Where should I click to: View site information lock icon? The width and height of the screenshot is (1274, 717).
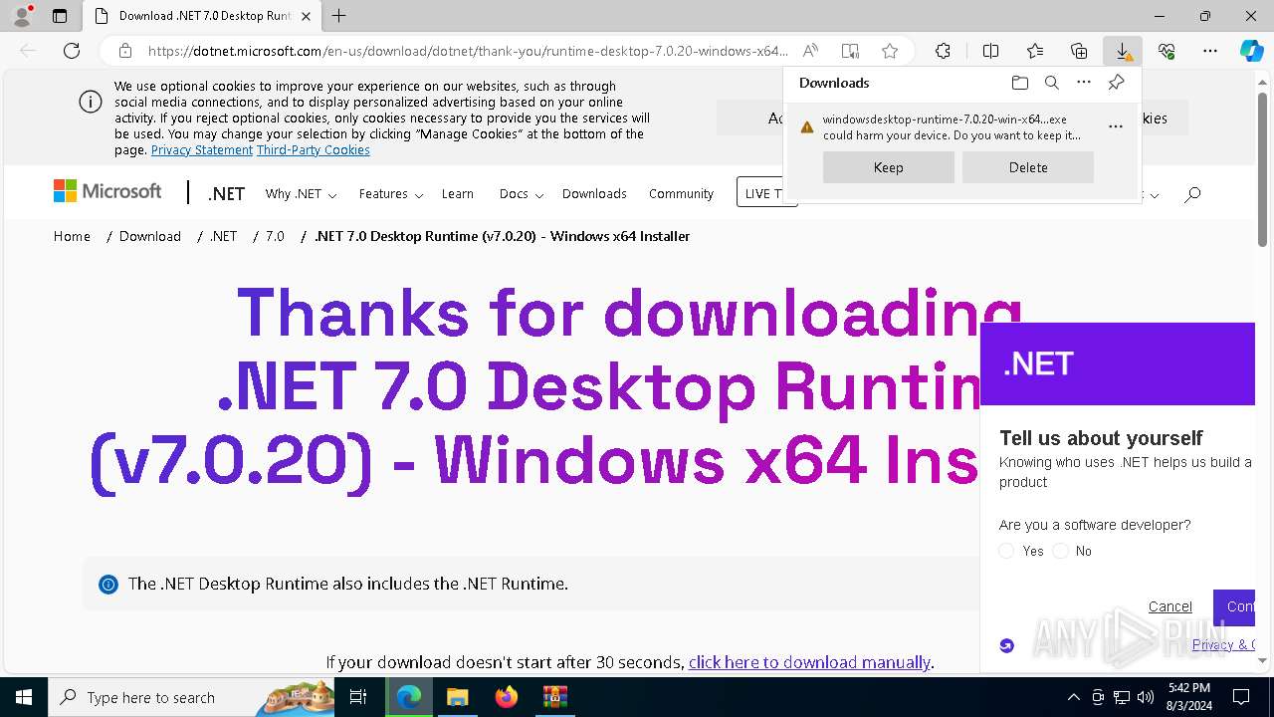(x=125, y=51)
